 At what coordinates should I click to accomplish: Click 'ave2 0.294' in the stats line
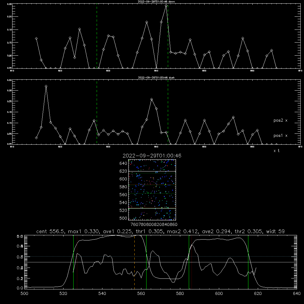coord(216,231)
